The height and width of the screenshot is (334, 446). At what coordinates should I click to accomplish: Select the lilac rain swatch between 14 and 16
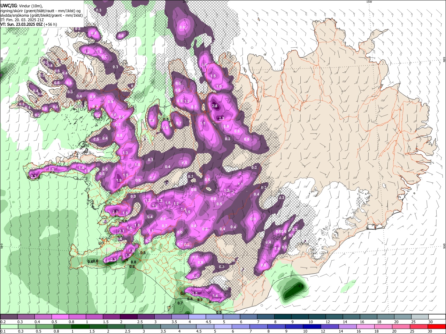[348, 327]
